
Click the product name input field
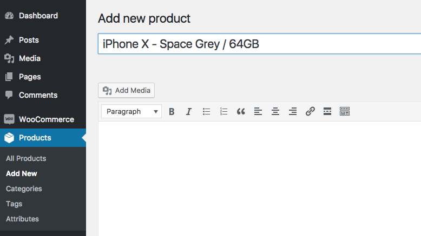[x=259, y=44]
